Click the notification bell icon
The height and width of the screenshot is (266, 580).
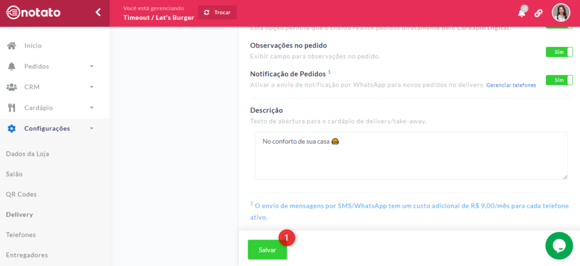pos(522,13)
